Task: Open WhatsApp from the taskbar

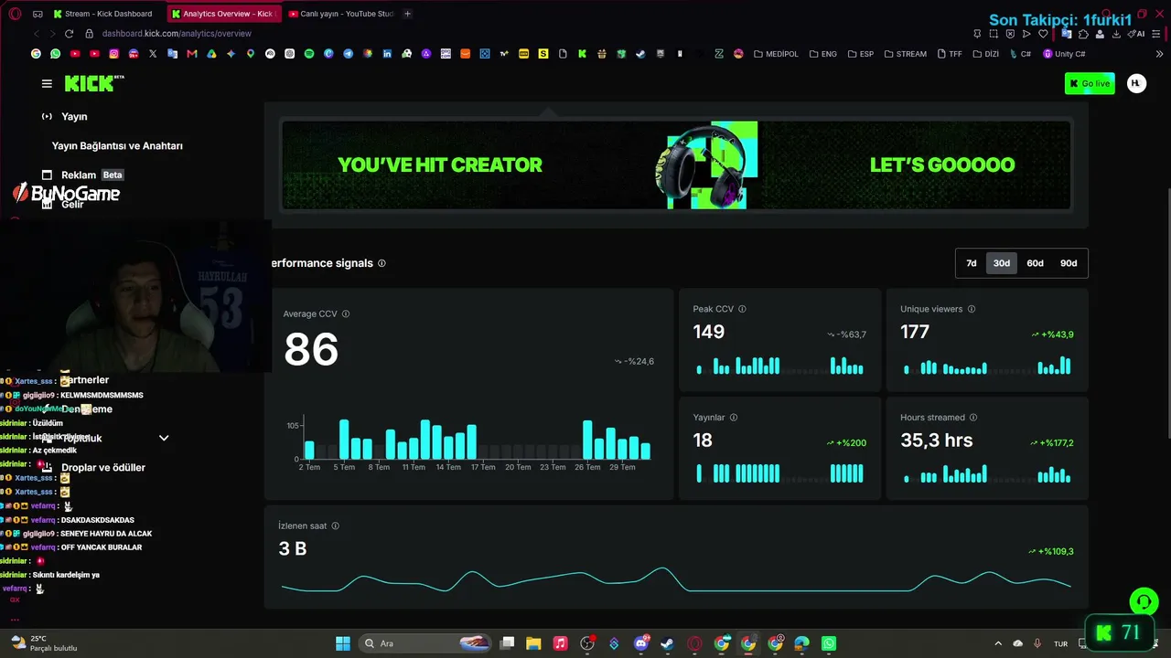Action: pyautogui.click(x=829, y=643)
